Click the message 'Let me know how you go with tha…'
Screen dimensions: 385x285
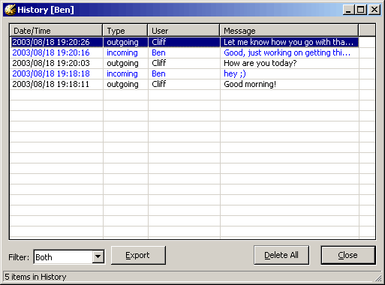288,42
